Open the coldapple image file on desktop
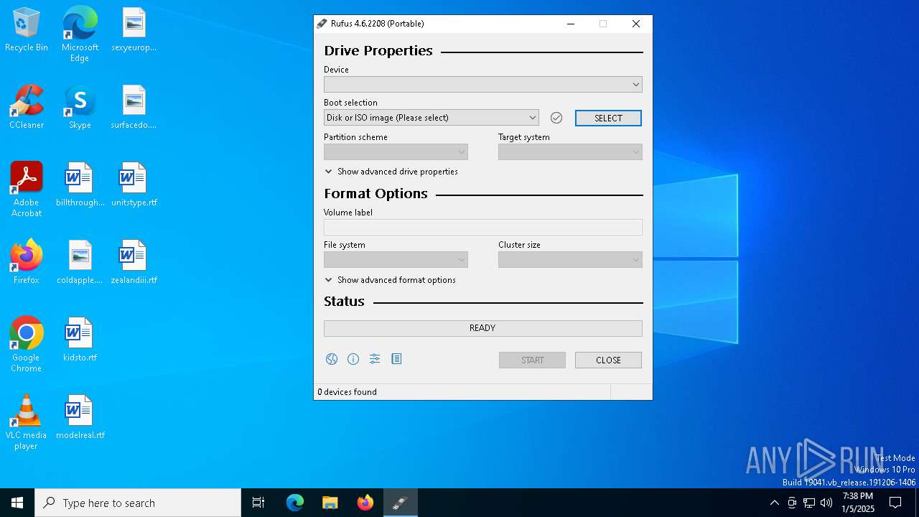Viewport: 919px width, 517px height. [x=80, y=263]
